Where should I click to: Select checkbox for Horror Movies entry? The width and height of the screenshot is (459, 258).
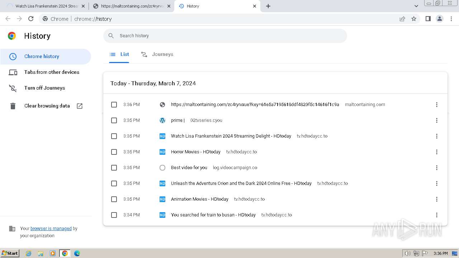[x=114, y=152]
